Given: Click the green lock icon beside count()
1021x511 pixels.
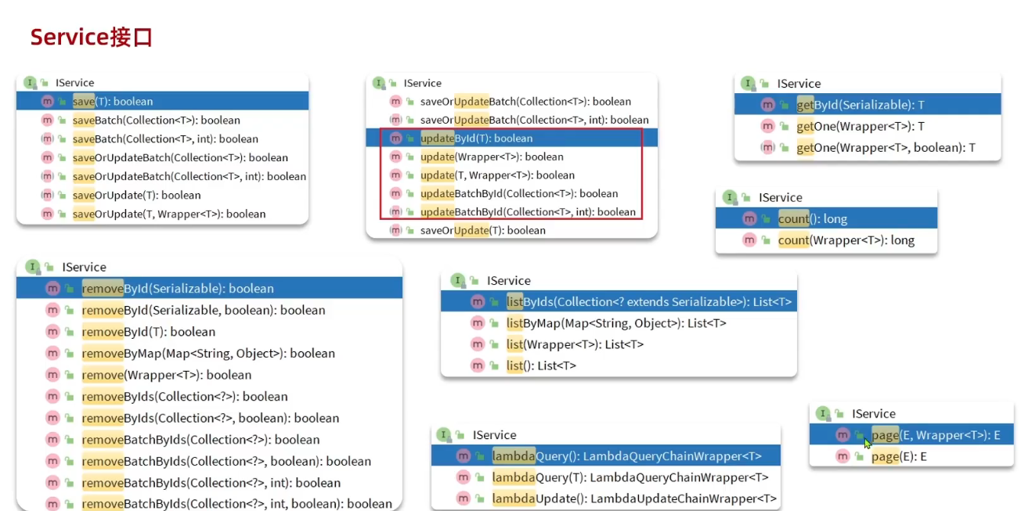Looking at the screenshot, I should (x=766, y=219).
